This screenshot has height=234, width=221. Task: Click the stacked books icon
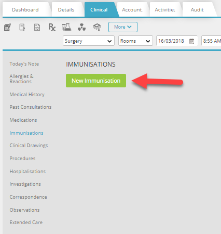pyautogui.click(x=96, y=27)
